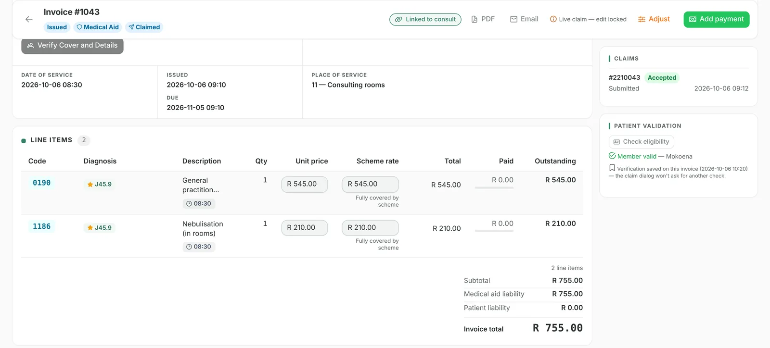
Task: Click the Scheme rate column header
Action: [378, 161]
